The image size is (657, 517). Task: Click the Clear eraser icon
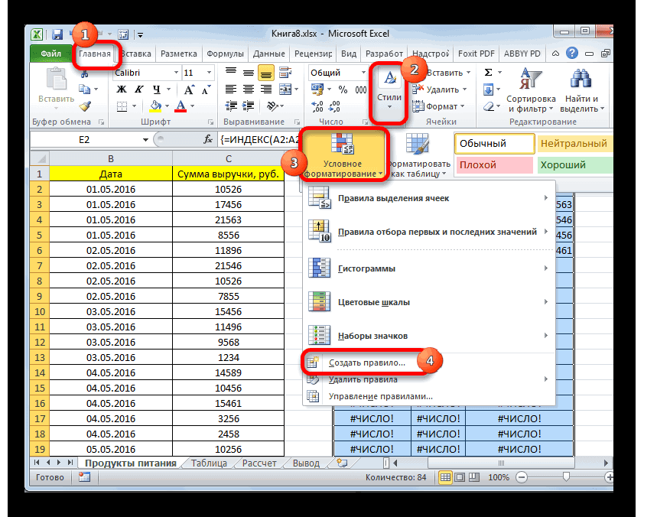point(488,107)
